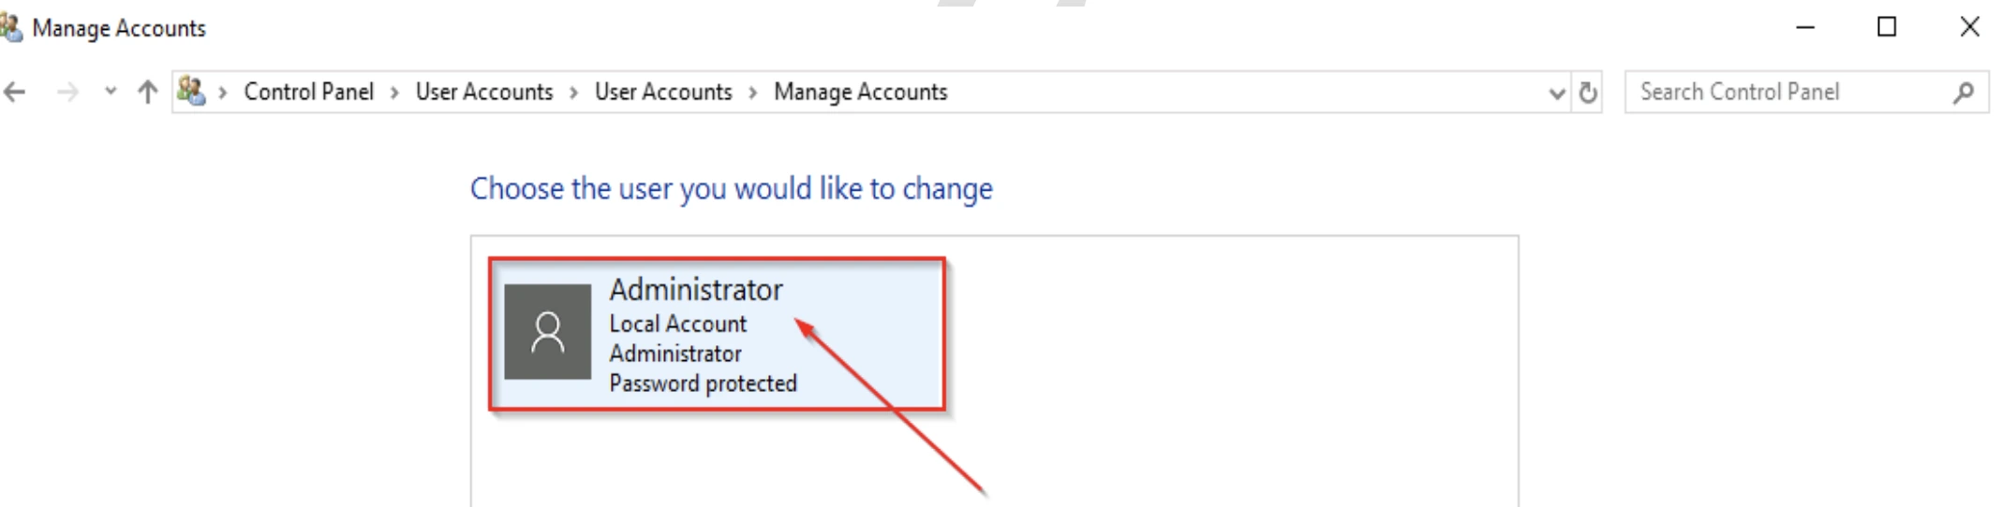This screenshot has width=2001, height=507.
Task: Maximize the Manage Accounts window
Action: [x=1887, y=27]
